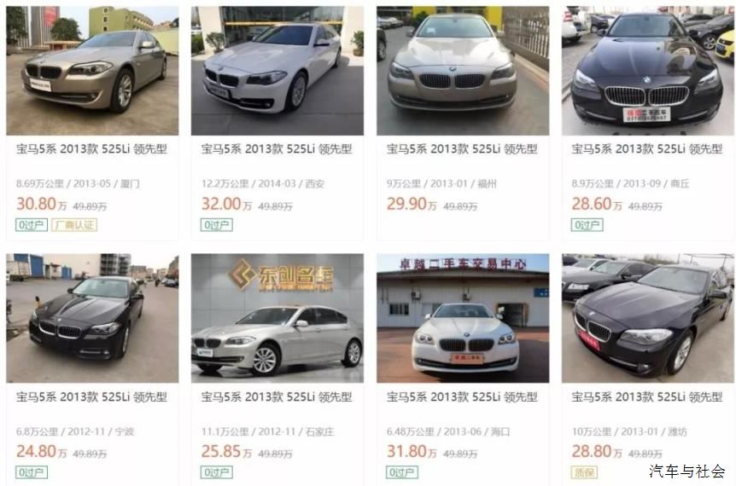Open the white BMW photo from Xi'an
The width and height of the screenshot is (736, 486).
(277, 71)
